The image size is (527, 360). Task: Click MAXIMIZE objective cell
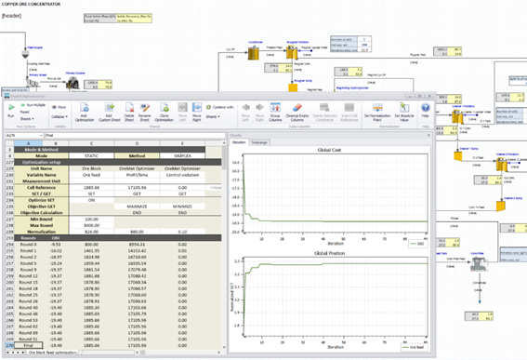[x=138, y=207]
